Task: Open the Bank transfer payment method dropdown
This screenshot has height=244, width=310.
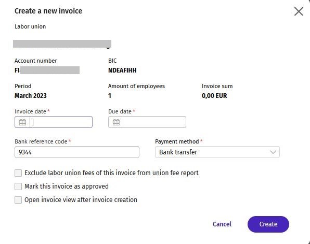Action: 217,152
